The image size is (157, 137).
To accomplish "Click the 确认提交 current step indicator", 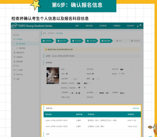I will click(x=106, y=41).
